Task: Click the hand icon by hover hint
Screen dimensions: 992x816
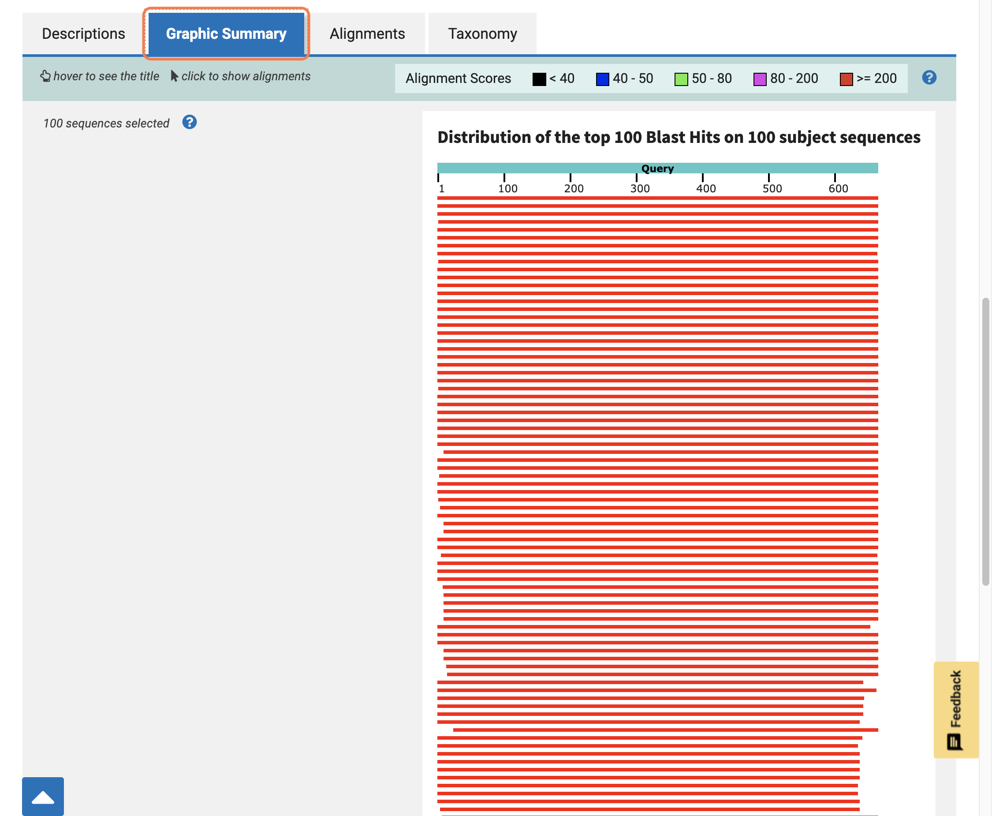Action: 45,76
